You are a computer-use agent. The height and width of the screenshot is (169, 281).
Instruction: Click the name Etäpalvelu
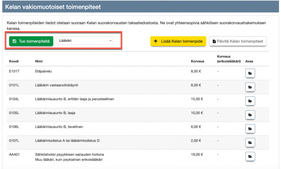(43, 71)
